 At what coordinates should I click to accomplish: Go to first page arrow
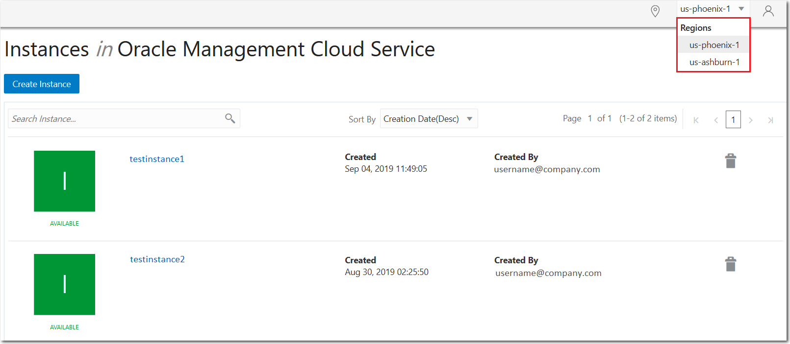[x=696, y=120]
